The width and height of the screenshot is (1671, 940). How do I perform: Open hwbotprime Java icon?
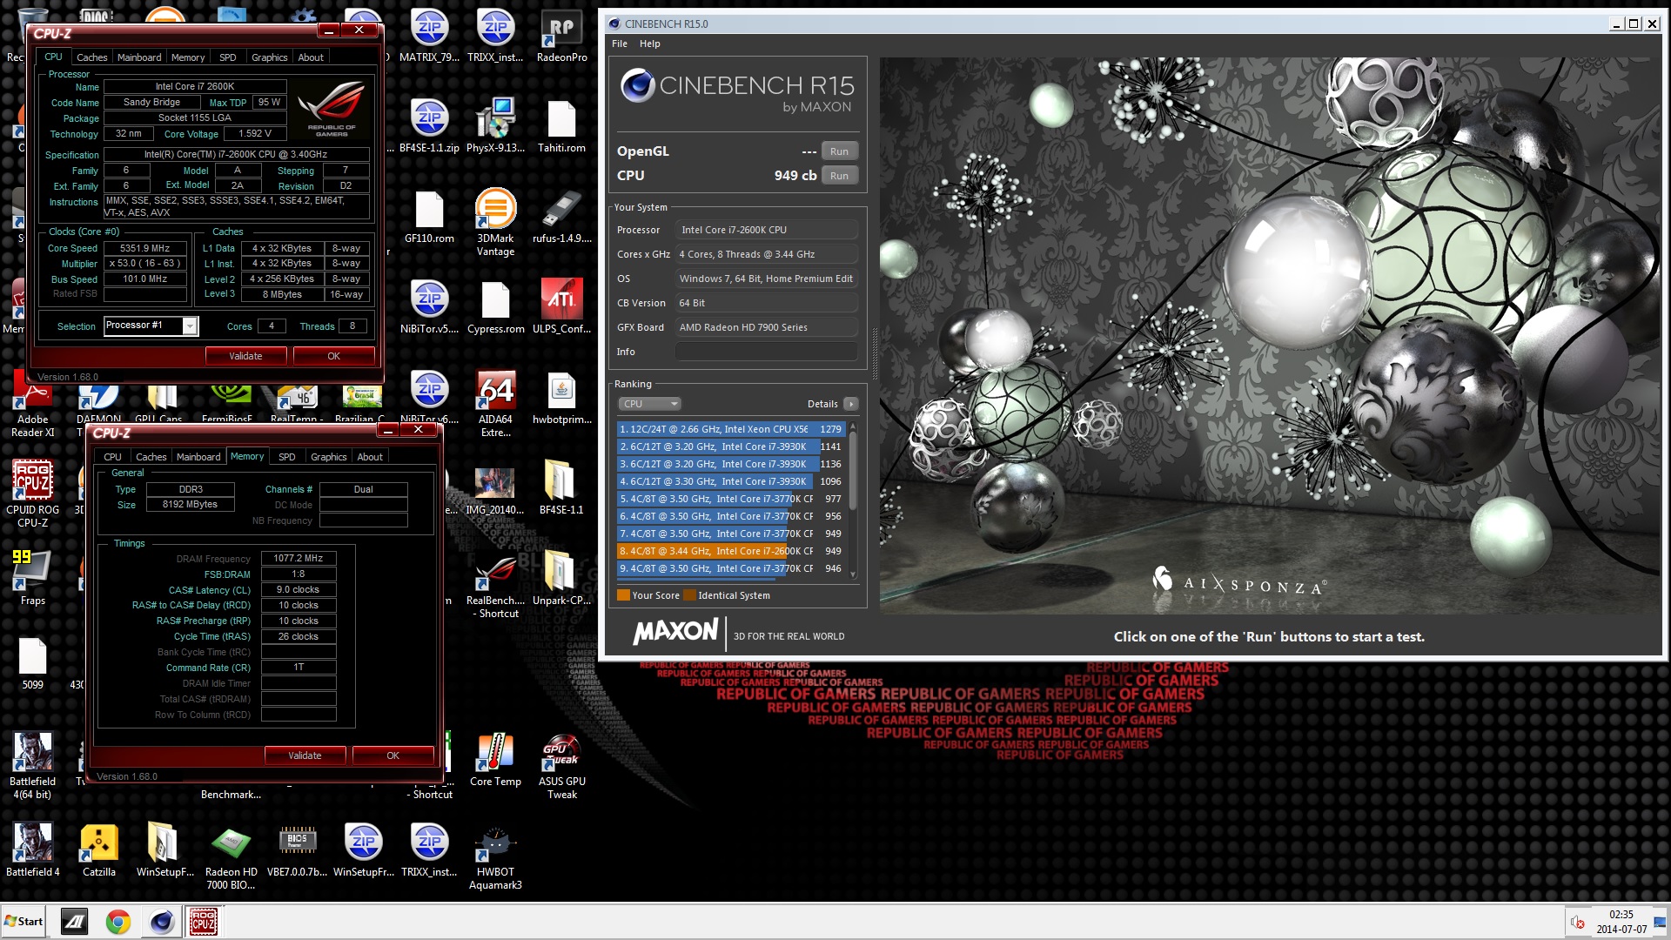pos(561,399)
